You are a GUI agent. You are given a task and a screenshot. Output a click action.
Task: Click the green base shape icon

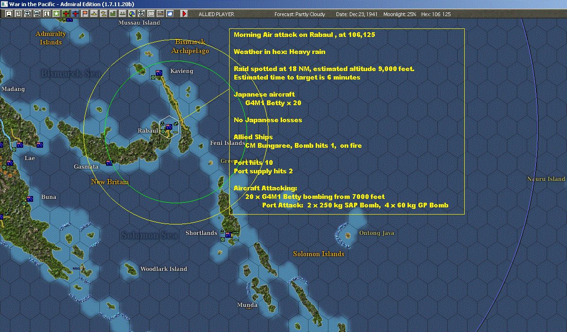(113, 14)
